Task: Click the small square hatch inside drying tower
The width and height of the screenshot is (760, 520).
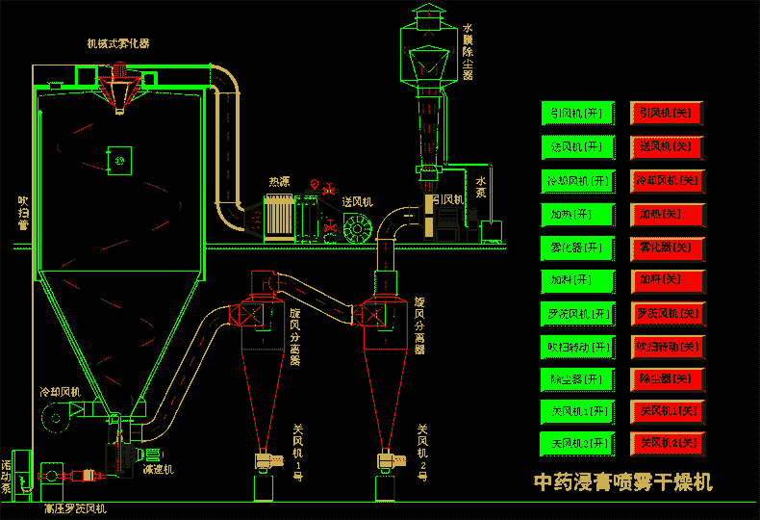Action: 120,160
